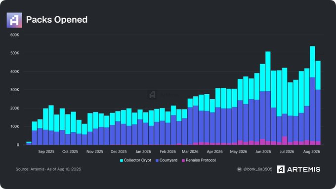Click the 300K y-axis label
The height and width of the screenshot is (189, 336).
click(x=14, y=90)
